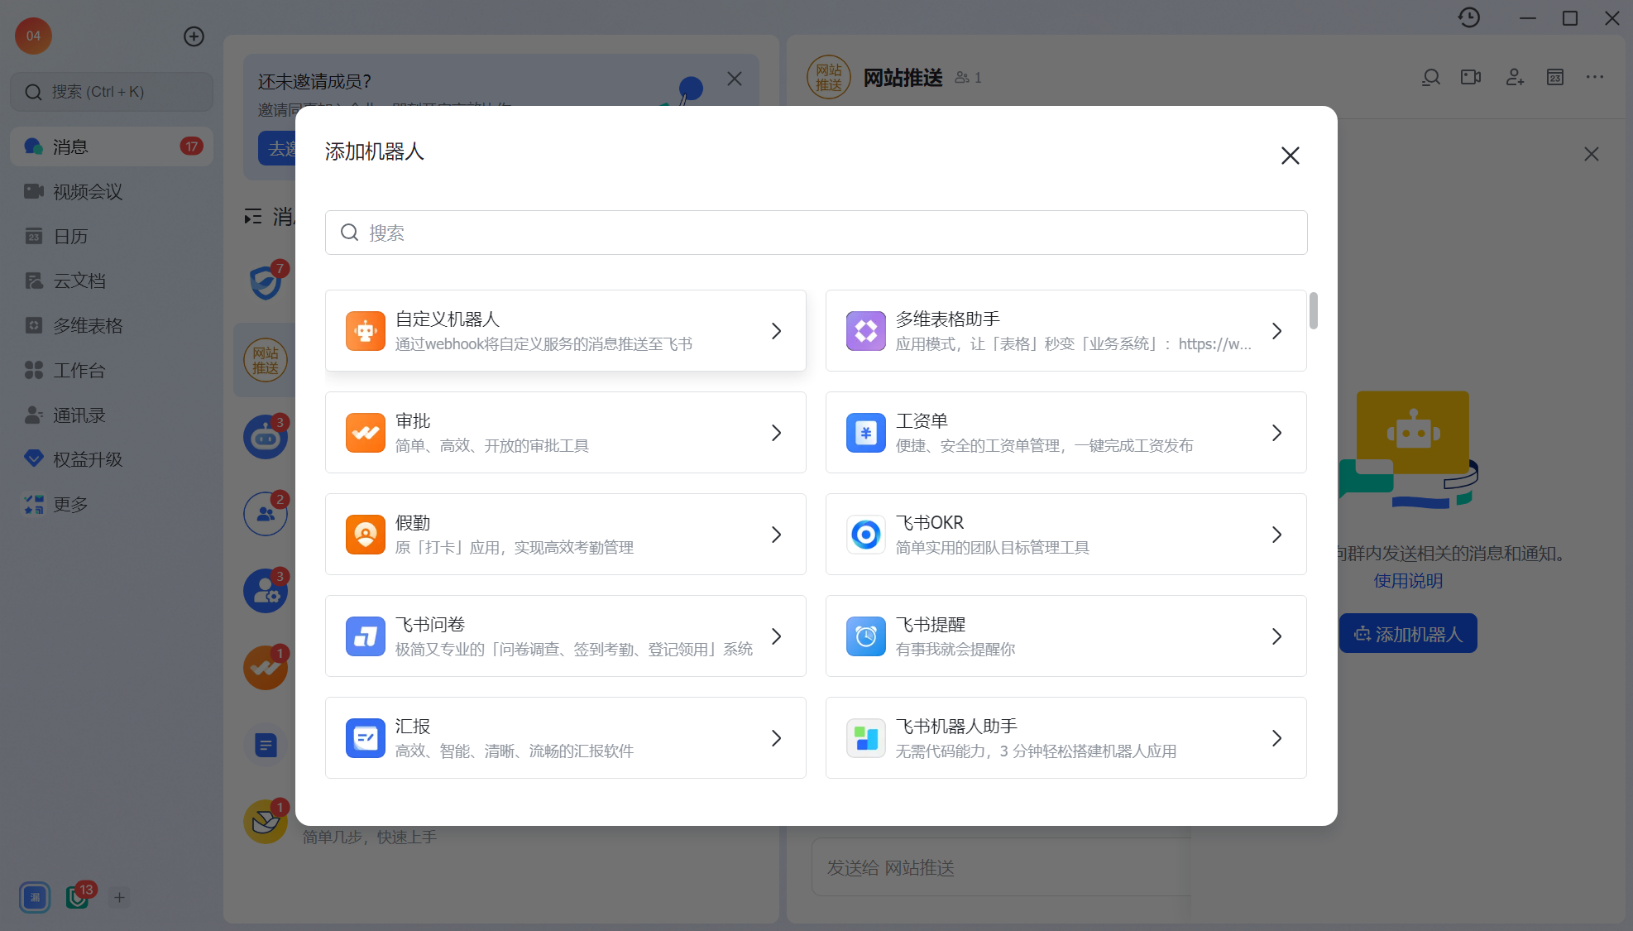Click the custom robot (自定义机器人) icon
1633x931 pixels.
click(x=365, y=331)
